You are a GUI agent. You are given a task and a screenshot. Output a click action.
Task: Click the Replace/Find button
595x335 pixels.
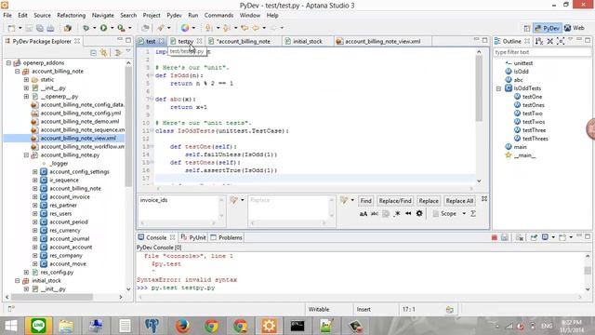click(x=395, y=201)
